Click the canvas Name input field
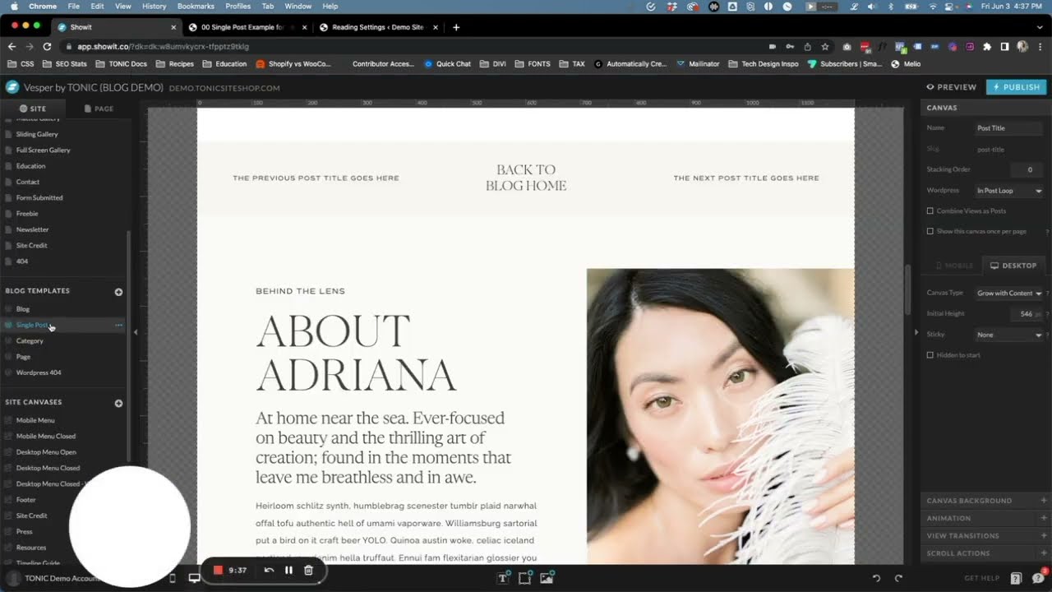 (x=1009, y=128)
